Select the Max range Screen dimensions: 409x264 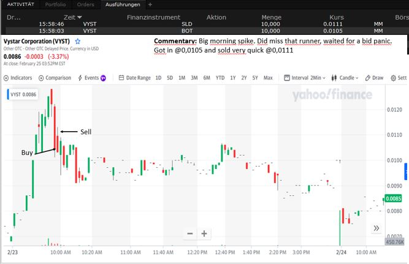pyautogui.click(x=268, y=78)
